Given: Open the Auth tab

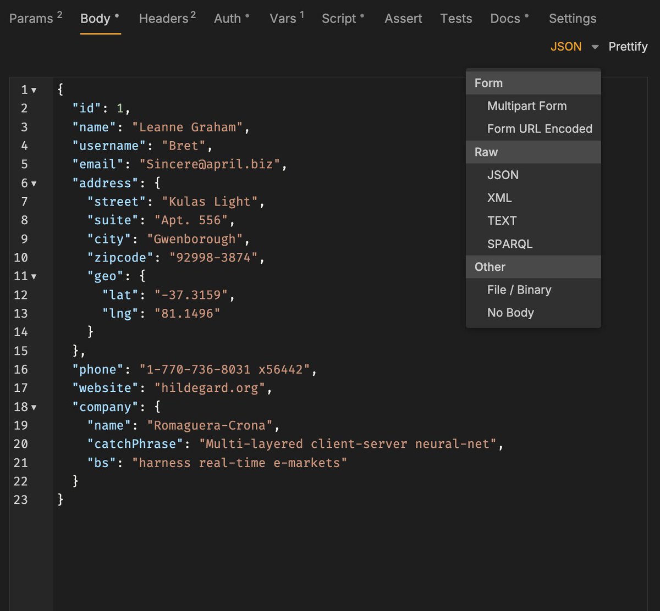Looking at the screenshot, I should click(x=232, y=18).
